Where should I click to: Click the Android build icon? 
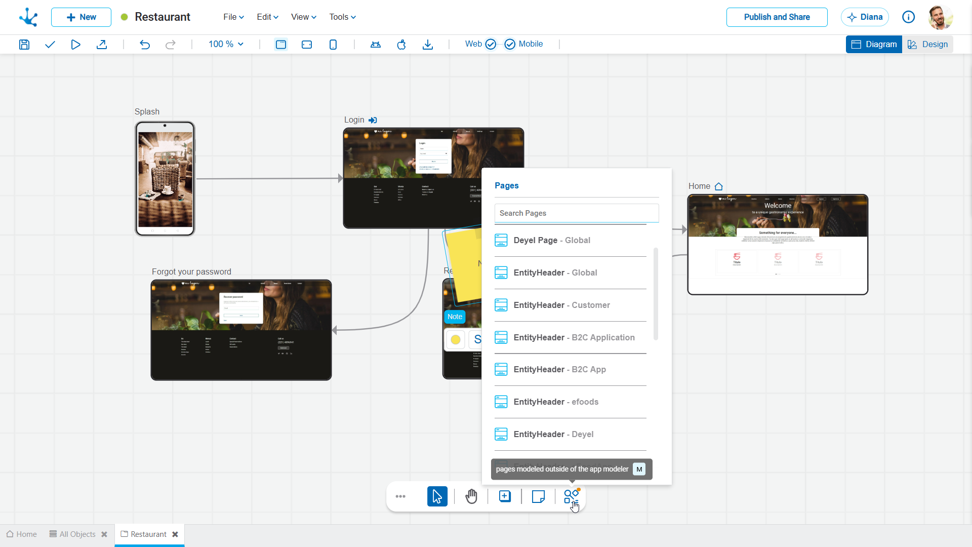[x=376, y=45]
